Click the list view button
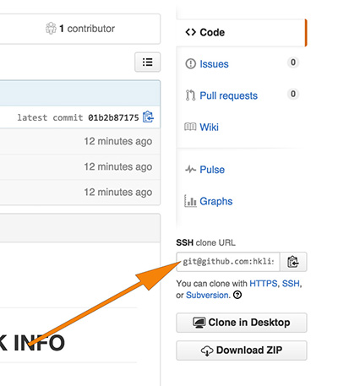Screen dimensions: 338x386 [147, 62]
